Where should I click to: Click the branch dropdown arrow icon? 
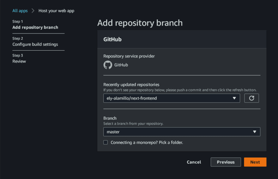pyautogui.click(x=255, y=132)
